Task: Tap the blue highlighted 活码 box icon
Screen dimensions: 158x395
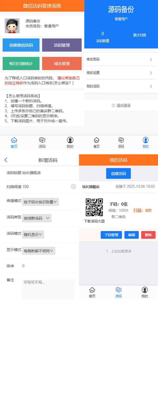Action: [x=118, y=290]
